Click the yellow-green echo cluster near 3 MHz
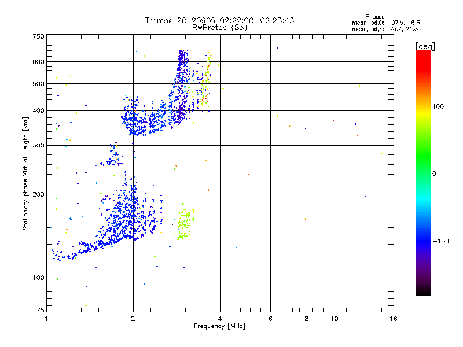 point(185,222)
